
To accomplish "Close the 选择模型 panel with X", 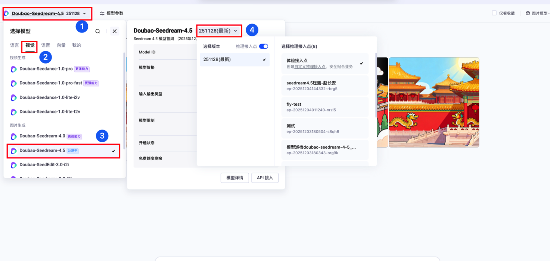I will point(115,31).
